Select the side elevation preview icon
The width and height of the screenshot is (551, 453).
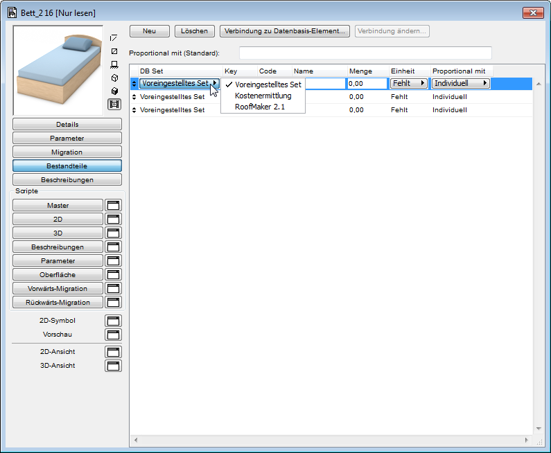click(114, 64)
